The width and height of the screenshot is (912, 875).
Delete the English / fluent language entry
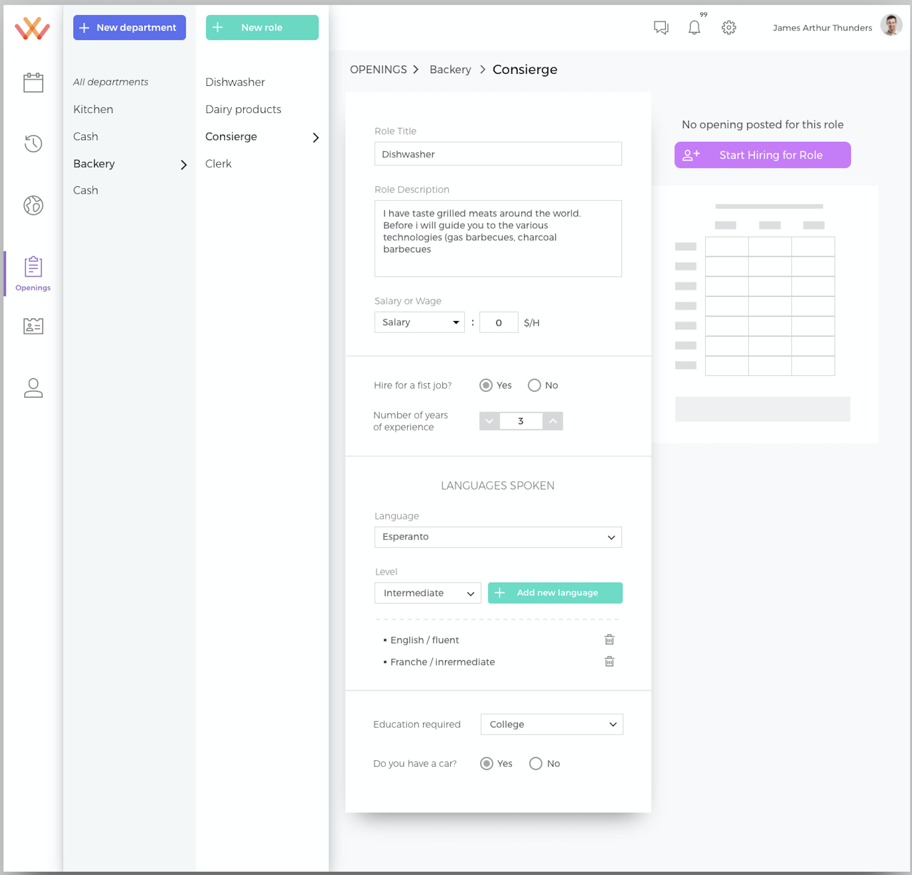(609, 639)
